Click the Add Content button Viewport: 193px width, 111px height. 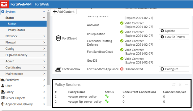coord(64,12)
